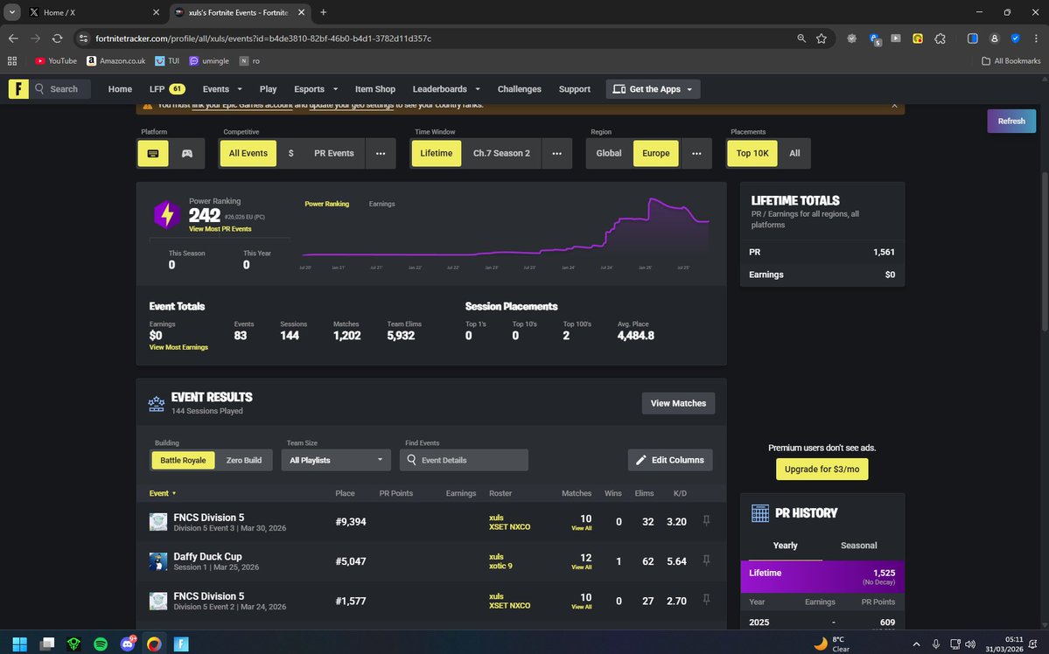The width and height of the screenshot is (1049, 654).
Task: Open the TUI bookmark
Action: coord(167,61)
